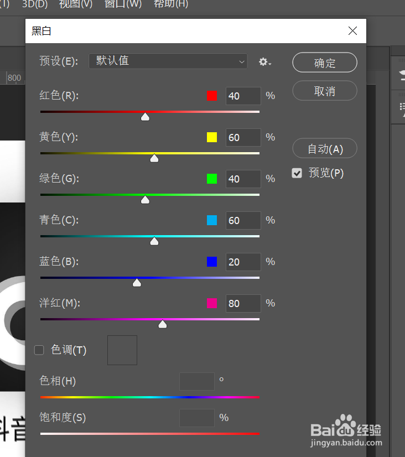Focus the cyan percentage input field
Image resolution: width=405 pixels, height=457 pixels.
tap(243, 220)
